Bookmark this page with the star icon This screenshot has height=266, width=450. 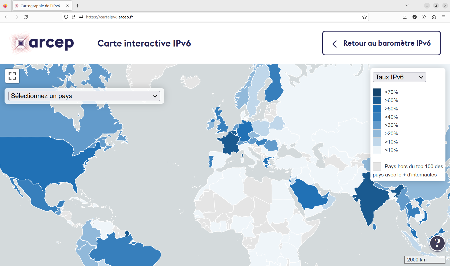[x=364, y=17]
